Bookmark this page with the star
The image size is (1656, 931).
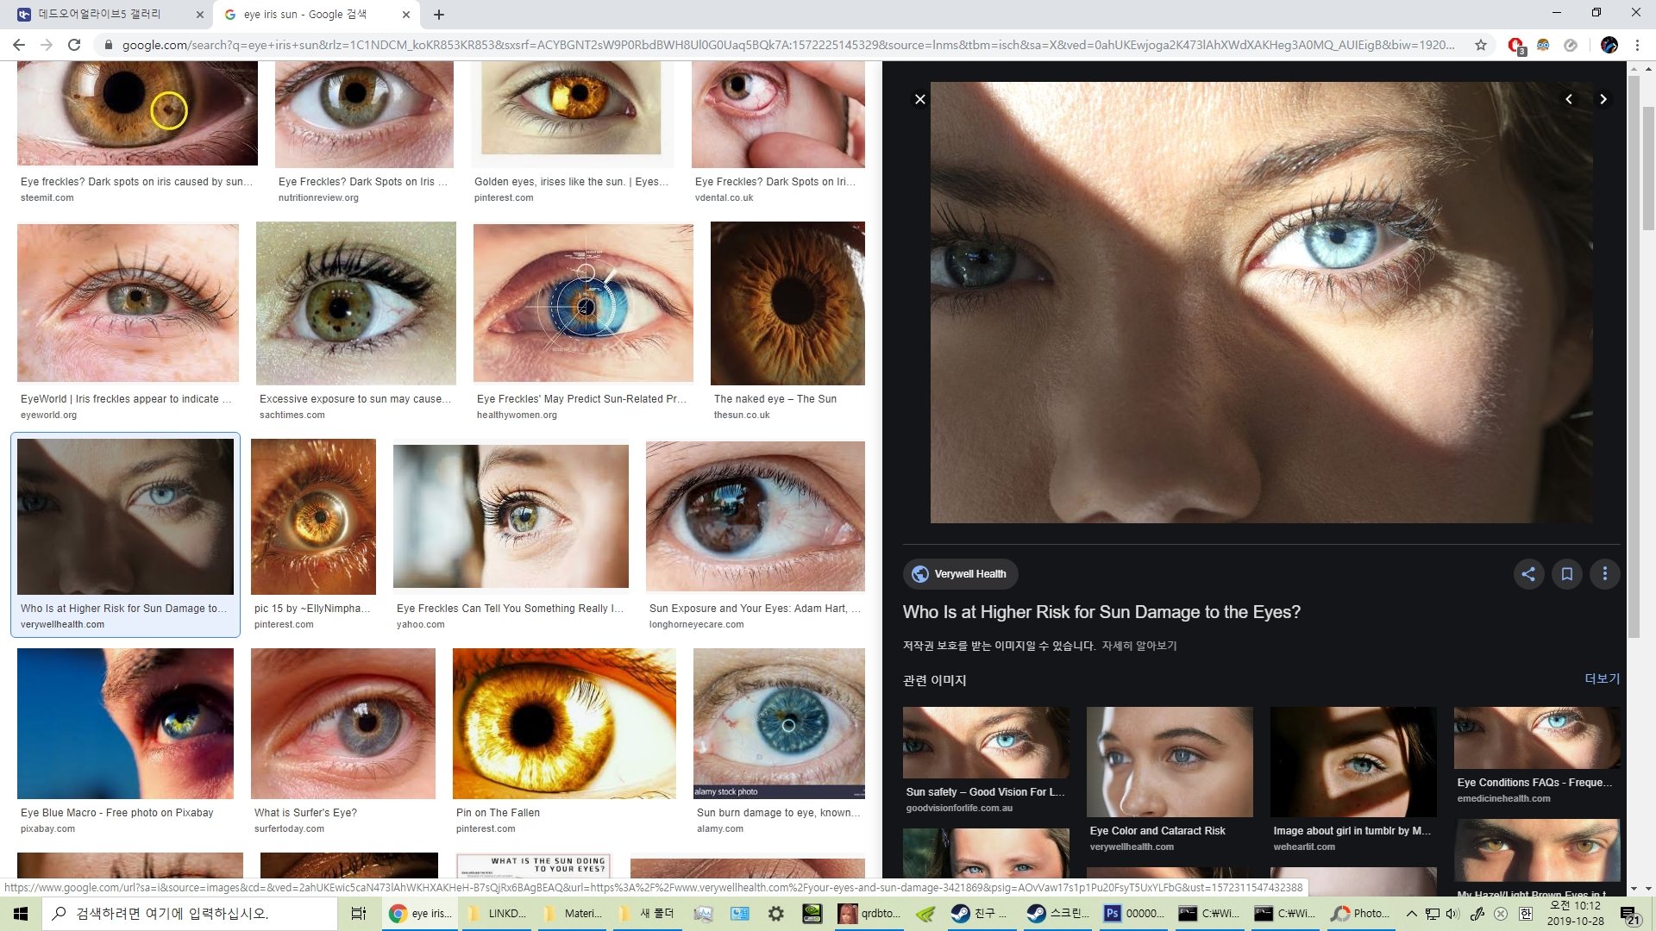pos(1481,45)
